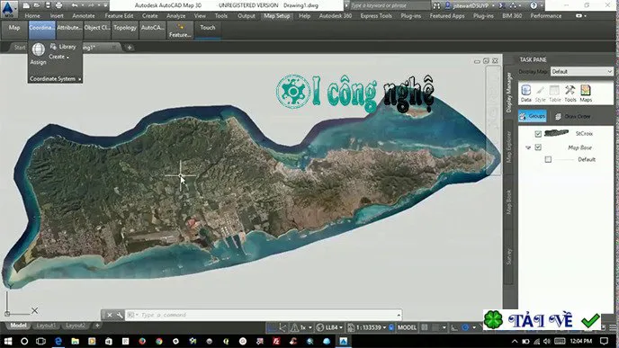Screen dimensions: 619x348
Task: Open File Explorer from the taskbar
Action: [75, 342]
